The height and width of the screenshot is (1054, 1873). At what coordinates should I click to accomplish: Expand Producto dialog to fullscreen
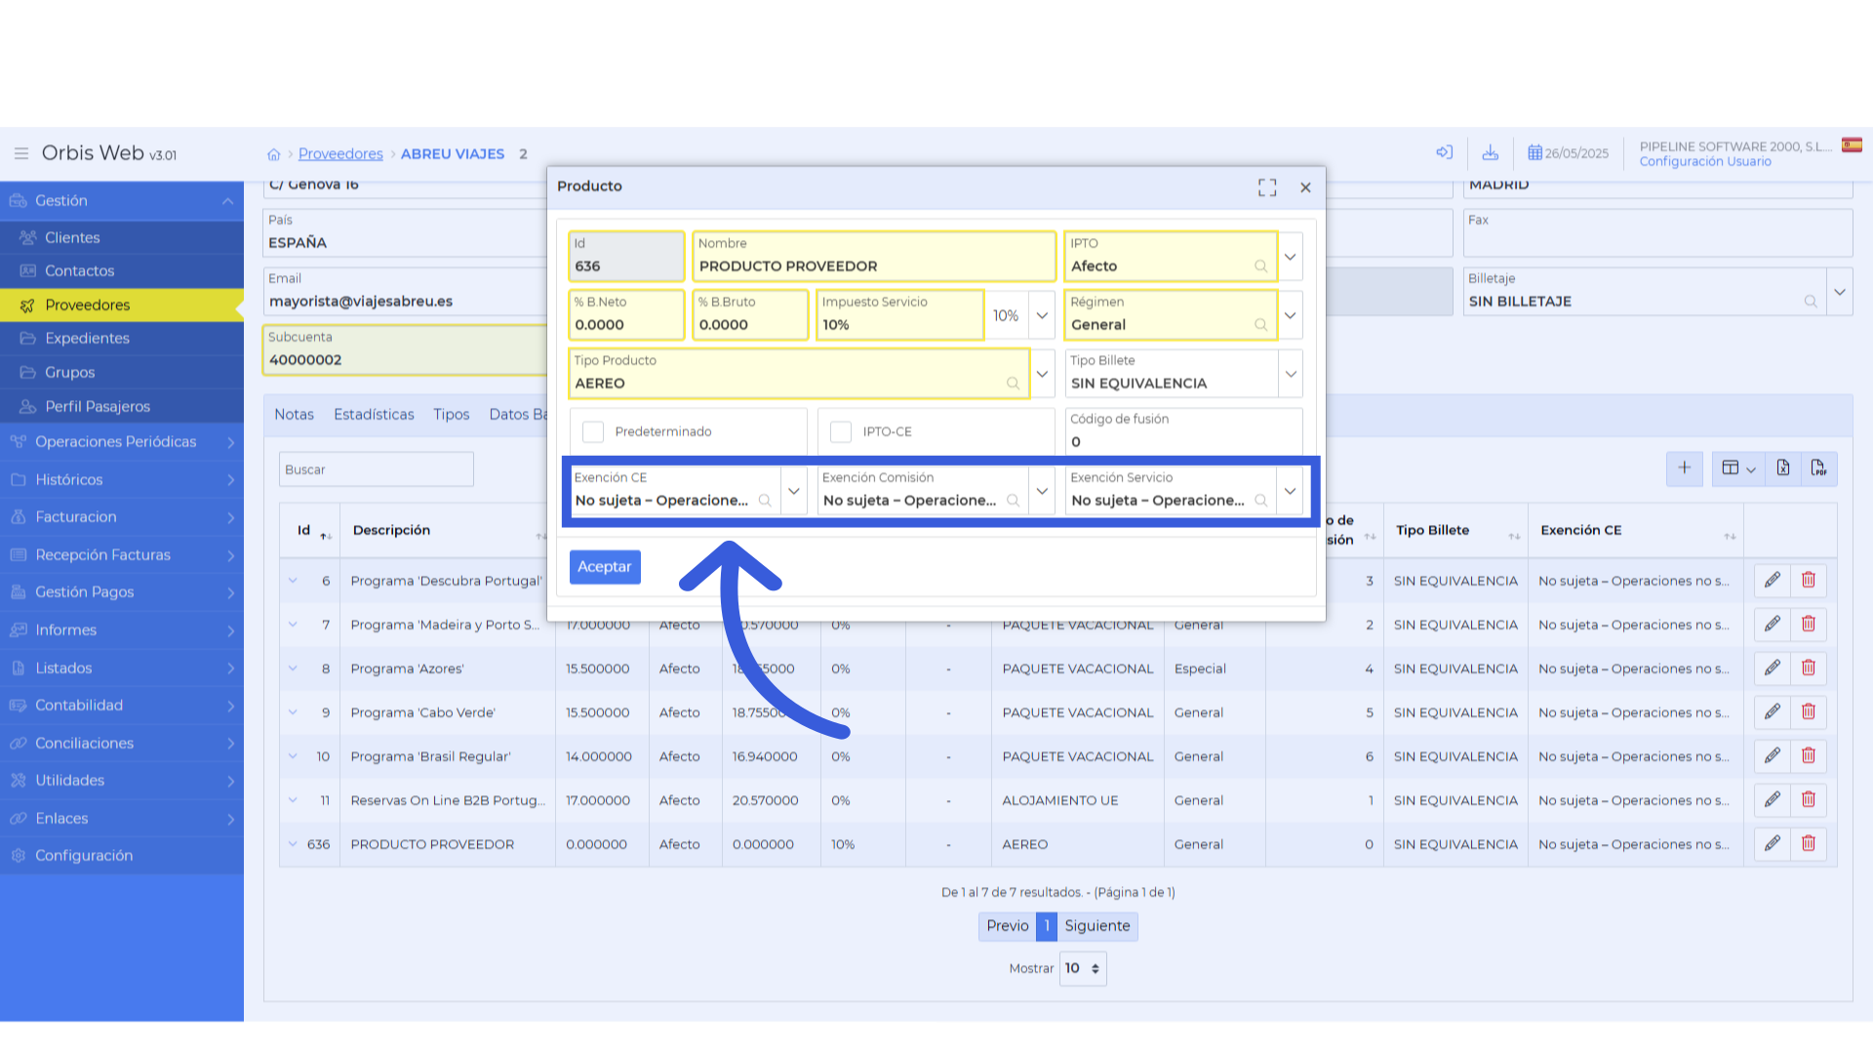pyautogui.click(x=1267, y=187)
